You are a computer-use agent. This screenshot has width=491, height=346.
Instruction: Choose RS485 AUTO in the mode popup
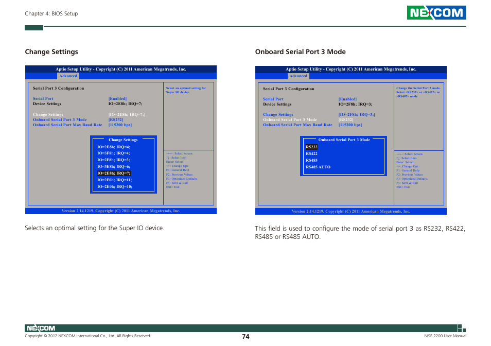point(318,167)
